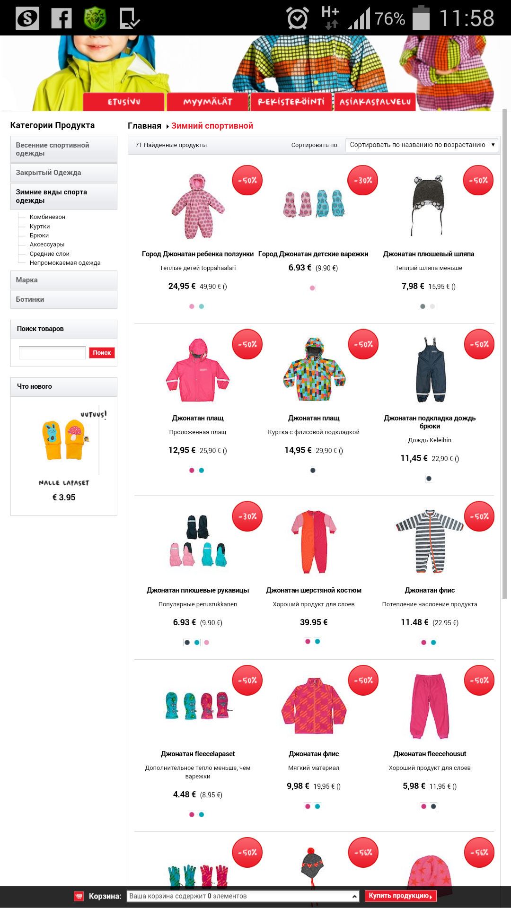Click the Купить продукцию button
This screenshot has width=511, height=908.
pyautogui.click(x=400, y=896)
